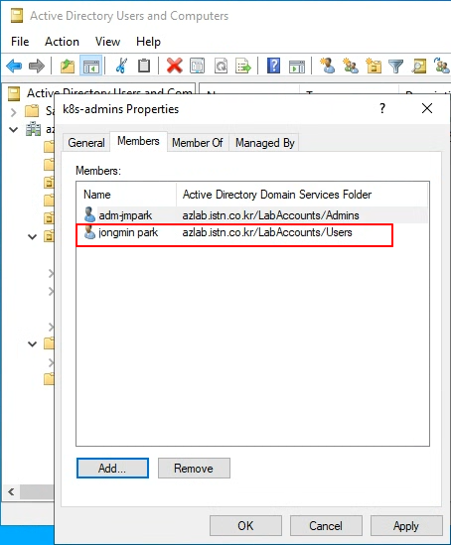451x545 pixels.
Task: Click the Add... button
Action: [112, 468]
